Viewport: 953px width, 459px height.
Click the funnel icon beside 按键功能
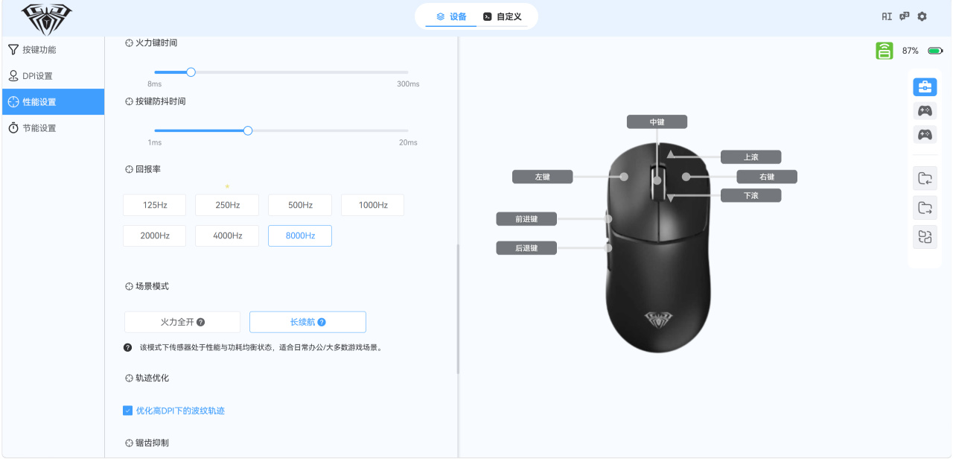[13, 49]
